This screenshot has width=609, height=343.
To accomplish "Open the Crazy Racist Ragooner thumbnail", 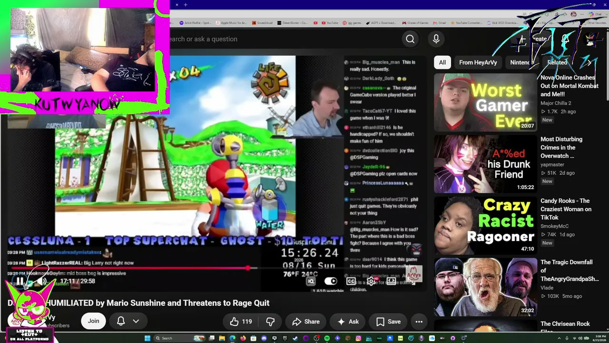I will tap(485, 225).
